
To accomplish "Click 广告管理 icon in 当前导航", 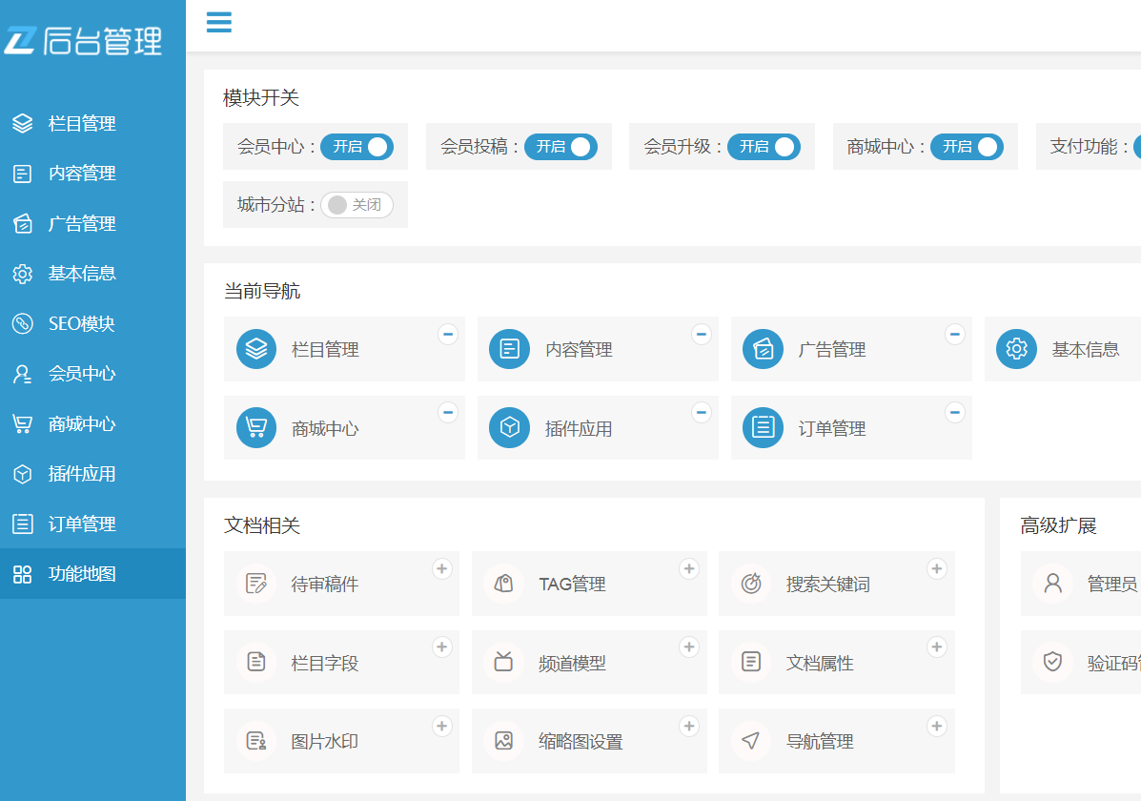I will pyautogui.click(x=763, y=349).
